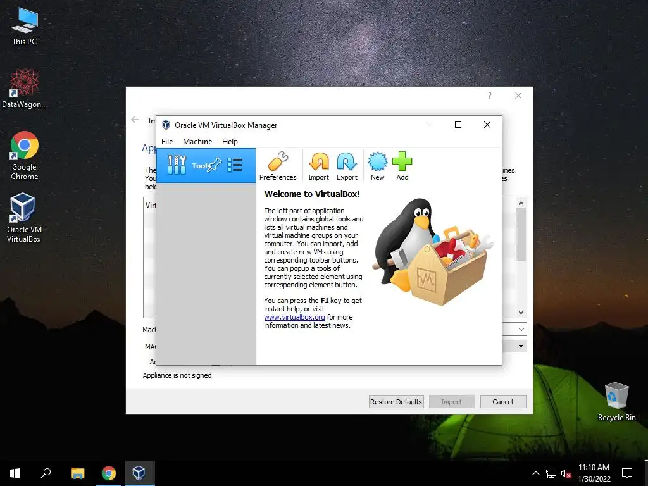Screen dimensions: 648x486
Task: Open the taskbar clock showing 11:10 AM
Action: point(594,473)
